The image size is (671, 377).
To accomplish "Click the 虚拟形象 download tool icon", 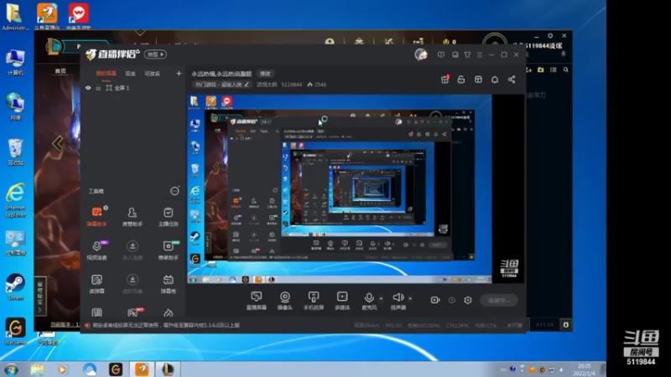I will (x=133, y=283).
